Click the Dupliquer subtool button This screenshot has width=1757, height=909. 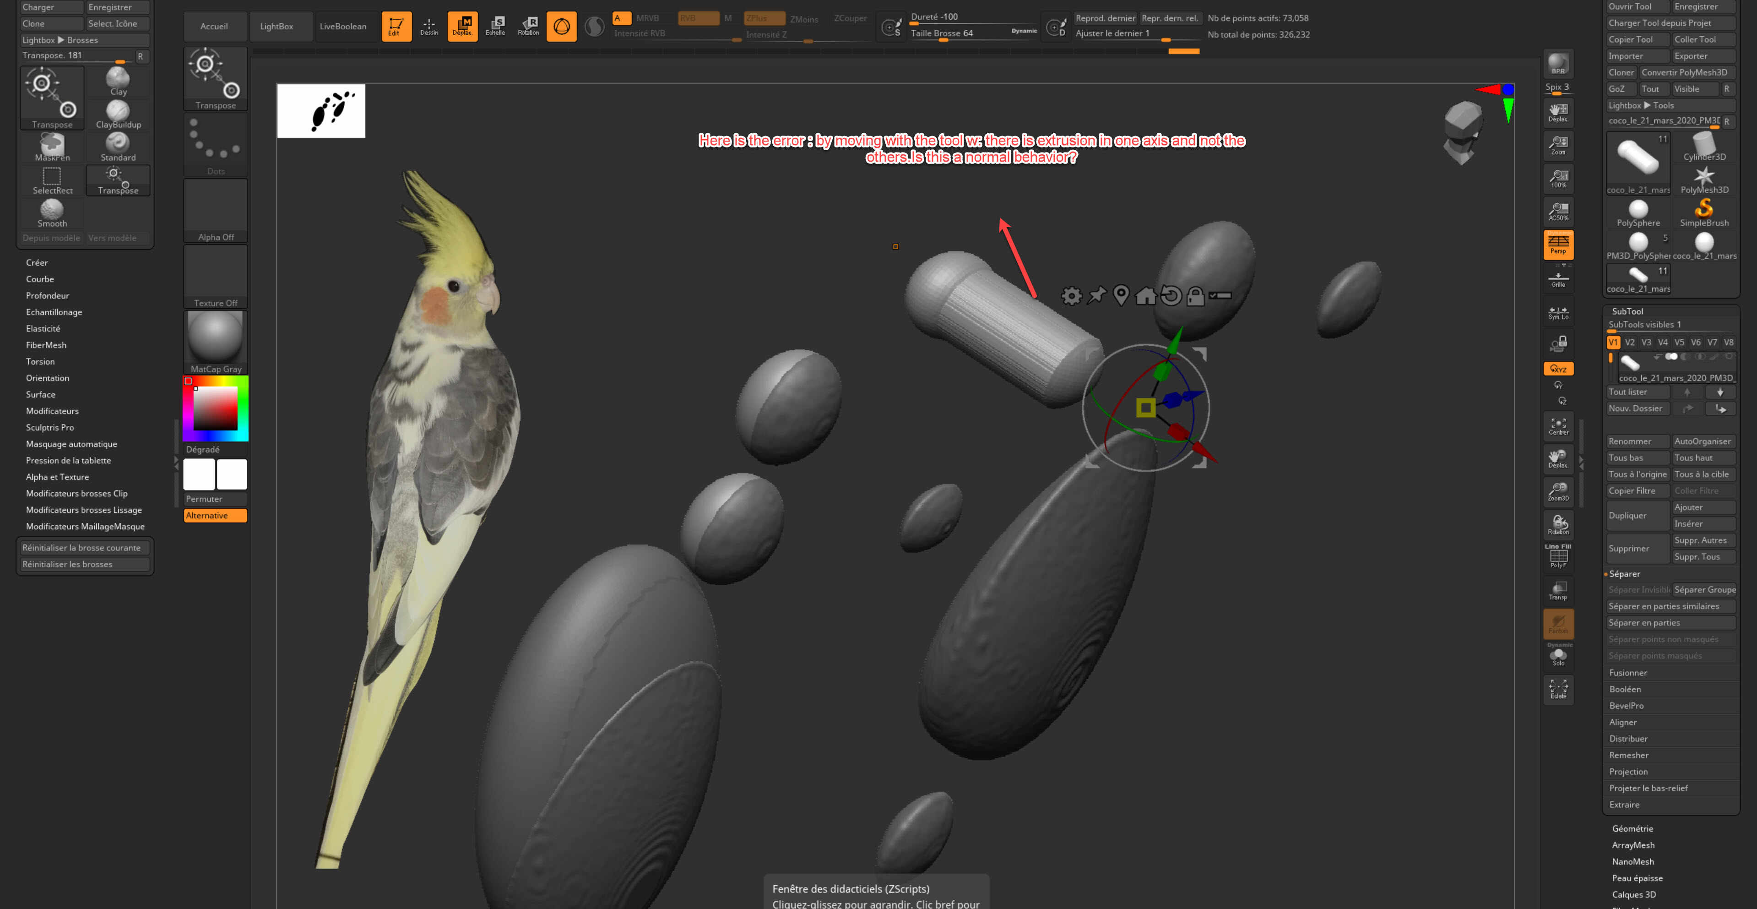tap(1636, 515)
